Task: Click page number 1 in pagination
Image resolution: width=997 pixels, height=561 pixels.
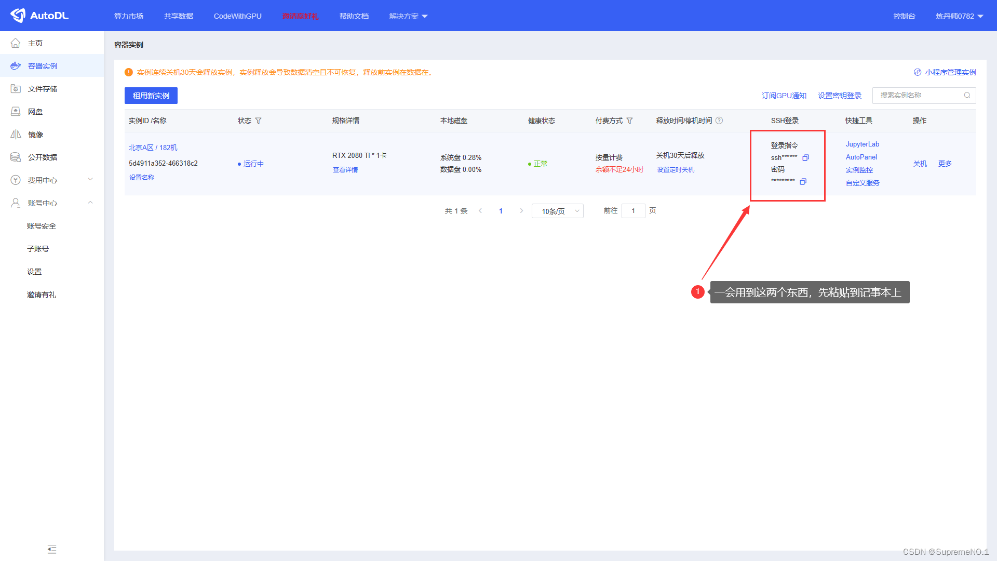Action: (501, 211)
